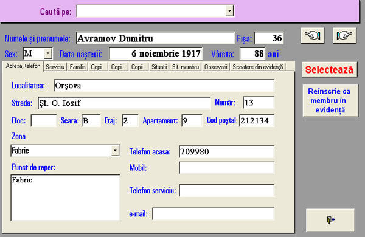This screenshot has width=365, height=237.
Task: Open the Observatii tab
Action: 215,67
